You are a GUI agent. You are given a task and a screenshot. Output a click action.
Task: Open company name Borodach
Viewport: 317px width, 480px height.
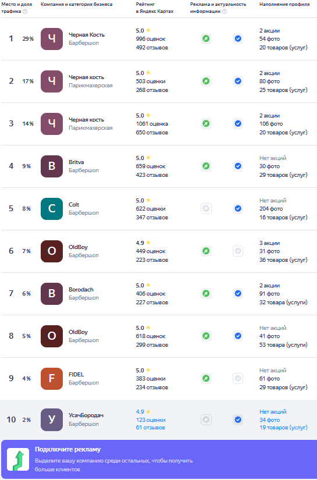81,290
